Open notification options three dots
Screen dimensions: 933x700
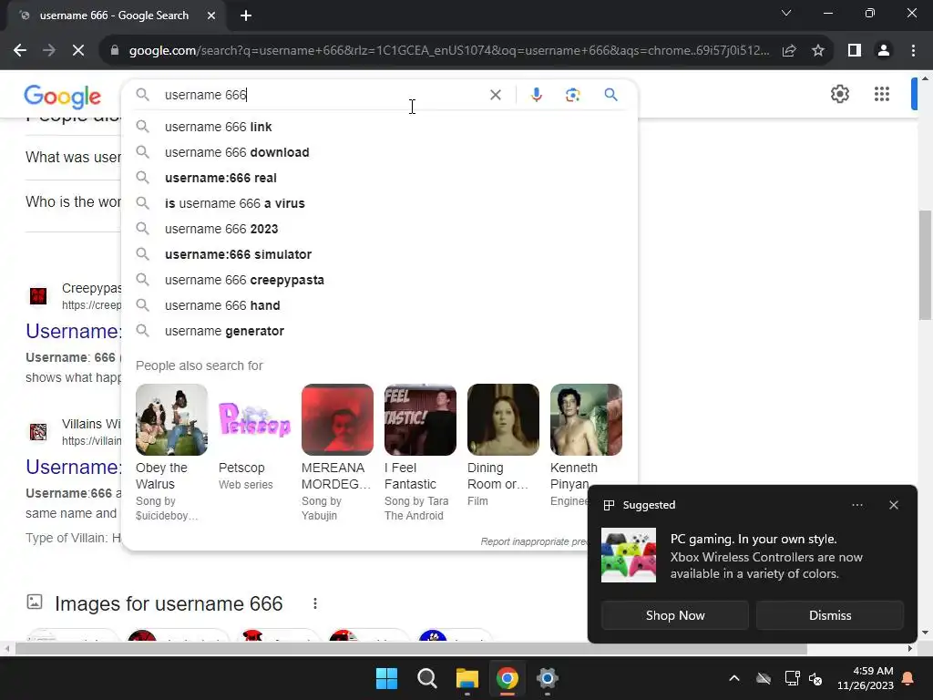(856, 505)
